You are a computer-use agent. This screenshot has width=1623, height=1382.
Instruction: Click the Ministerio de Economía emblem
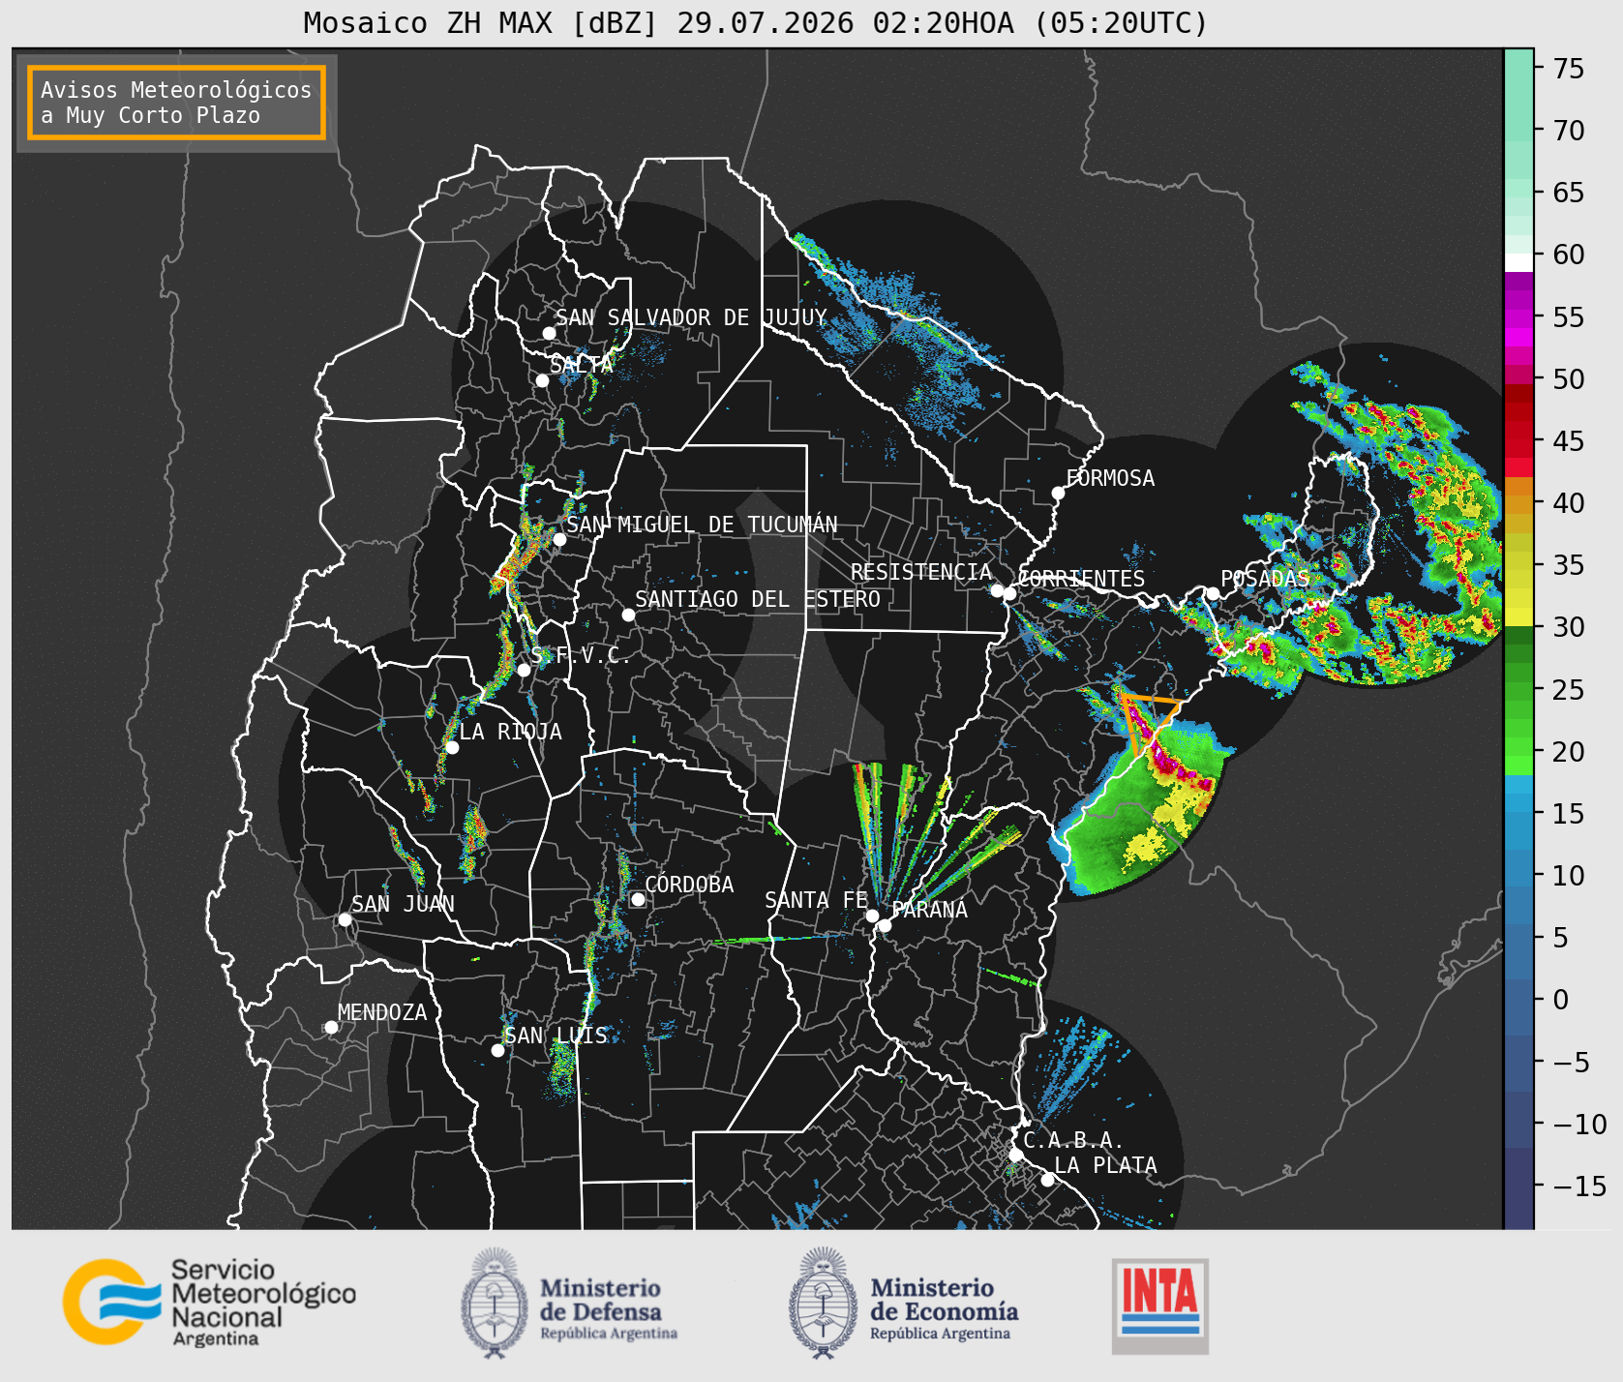pos(823,1303)
